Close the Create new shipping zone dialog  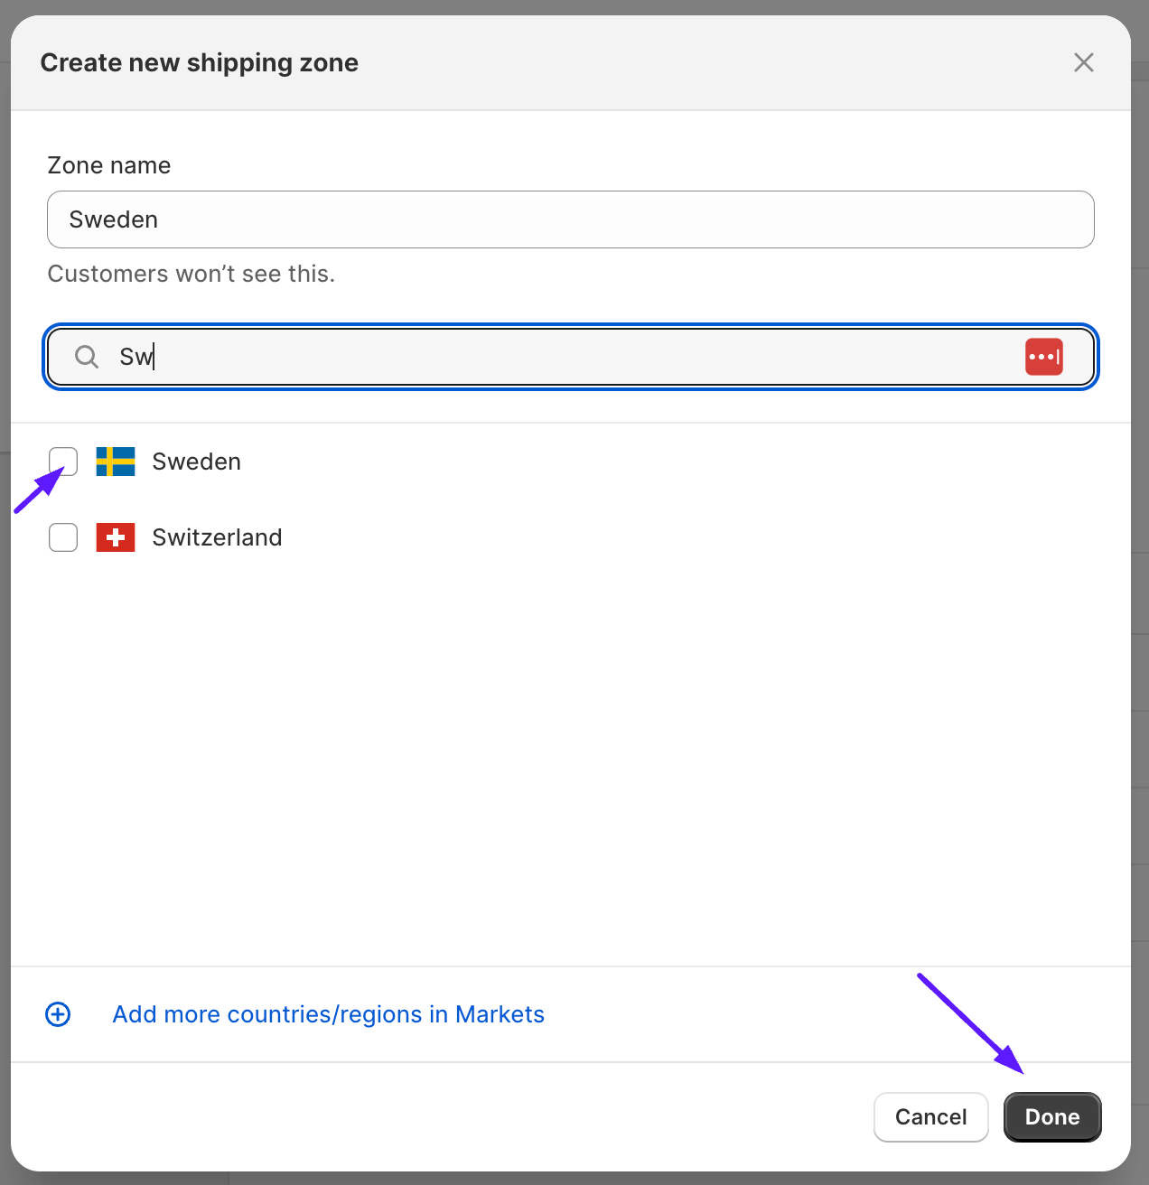[1083, 62]
